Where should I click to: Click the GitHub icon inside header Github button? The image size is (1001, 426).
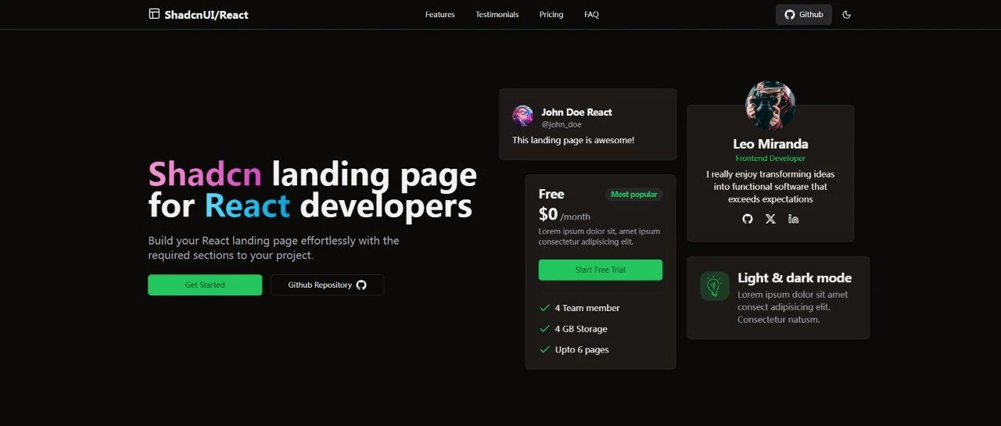790,14
